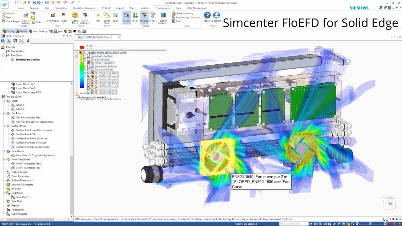The height and width of the screenshot is (226, 402).
Task: Uncheck the FN500-1523.asm:1 checkbox
Action: point(89,76)
